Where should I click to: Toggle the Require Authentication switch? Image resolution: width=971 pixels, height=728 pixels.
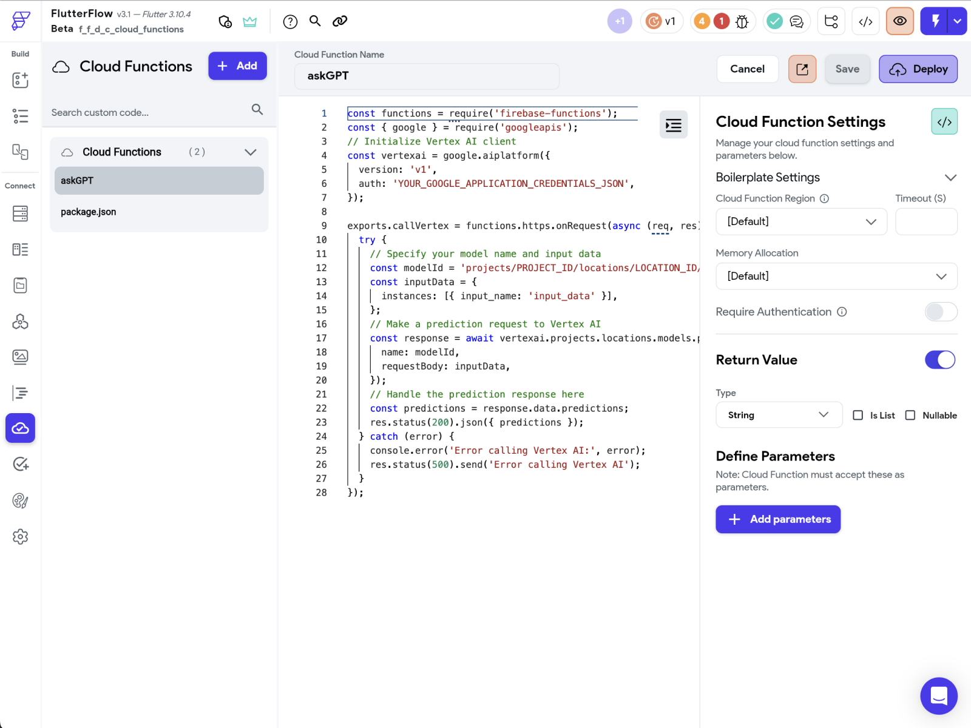941,312
